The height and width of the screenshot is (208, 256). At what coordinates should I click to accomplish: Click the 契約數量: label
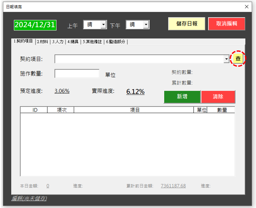pos(182,72)
